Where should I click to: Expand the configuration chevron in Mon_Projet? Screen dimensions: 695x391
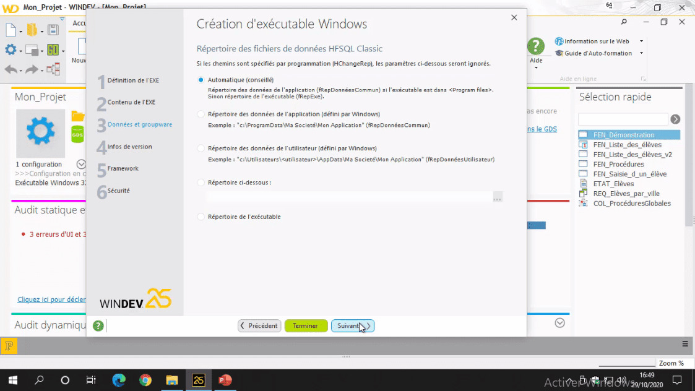(x=80, y=164)
